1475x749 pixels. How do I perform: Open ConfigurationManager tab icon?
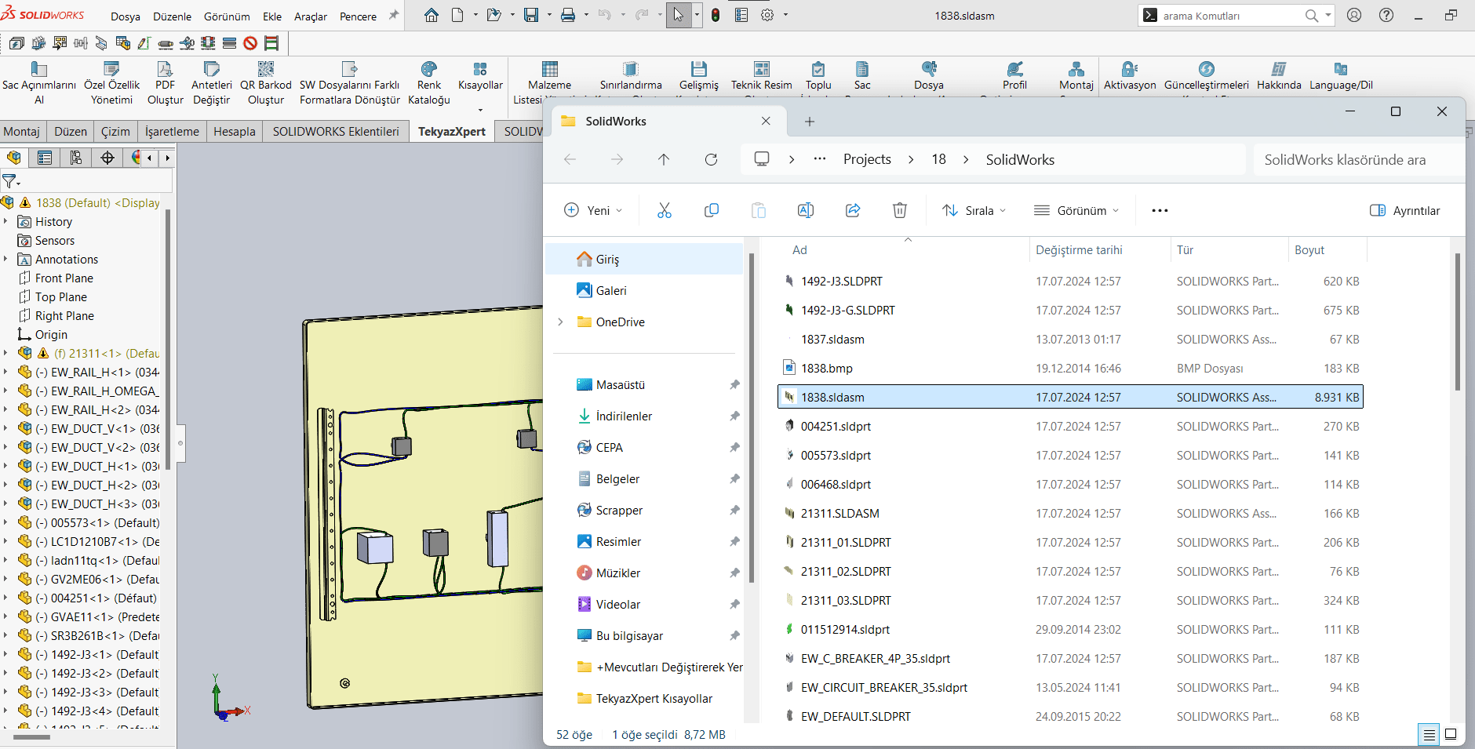pos(76,158)
